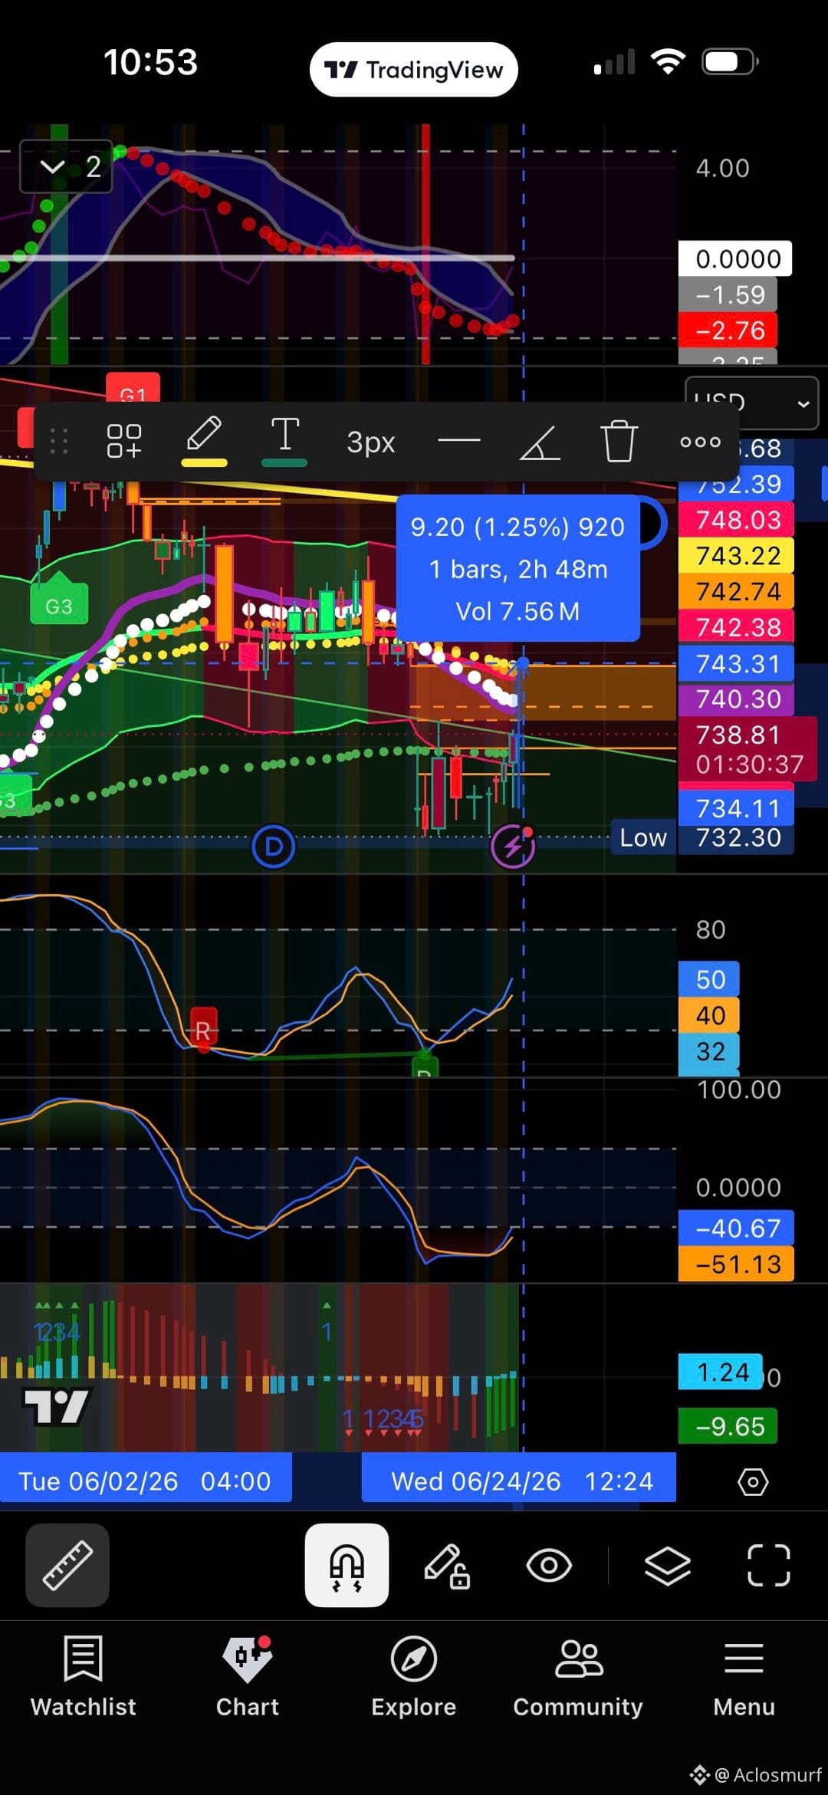Enter fullscreen chart mode

[x=769, y=1565]
